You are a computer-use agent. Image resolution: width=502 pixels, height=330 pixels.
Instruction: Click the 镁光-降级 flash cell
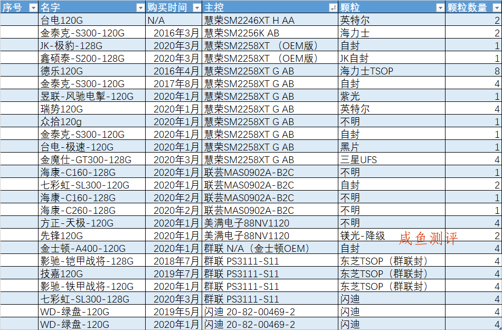392,236
